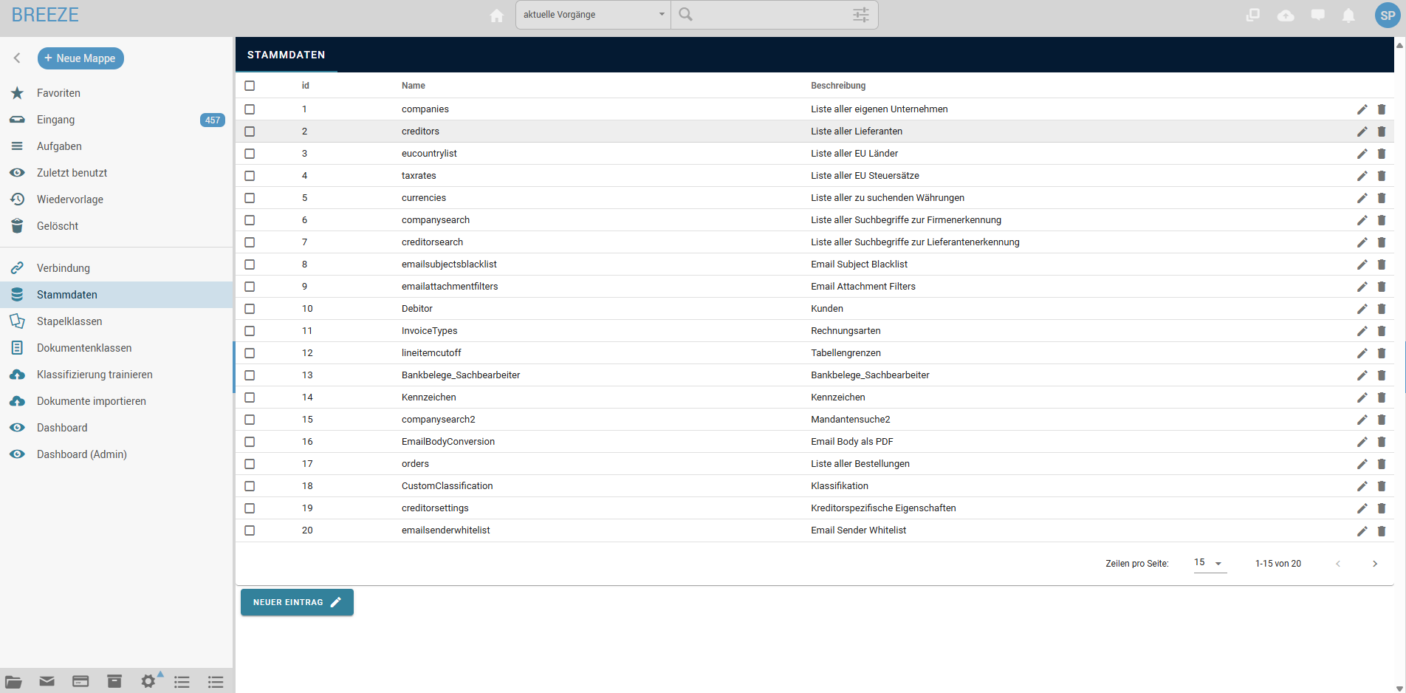Edit the companies entry pencil icon
Image resolution: width=1406 pixels, height=693 pixels.
(1362, 109)
